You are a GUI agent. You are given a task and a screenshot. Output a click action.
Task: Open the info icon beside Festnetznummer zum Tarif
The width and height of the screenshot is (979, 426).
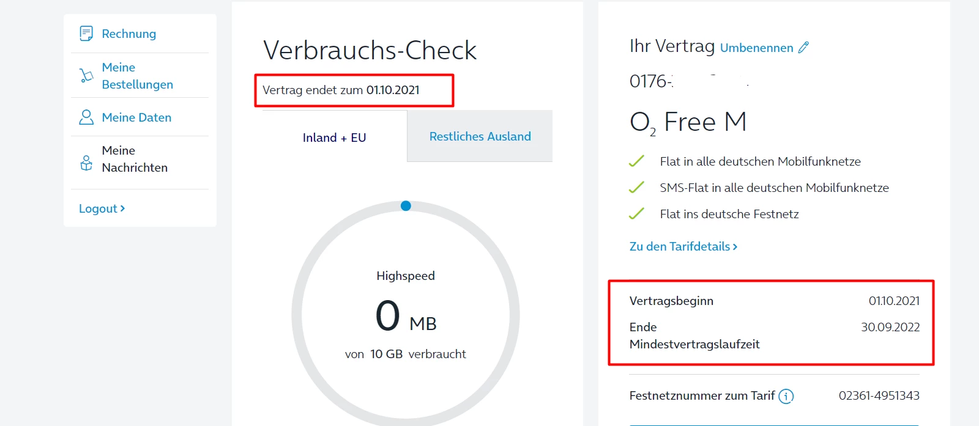(786, 396)
